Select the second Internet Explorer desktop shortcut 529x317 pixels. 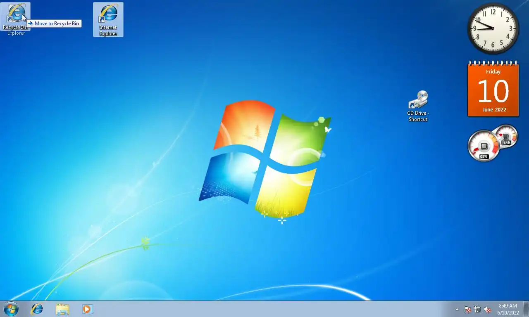point(108,19)
